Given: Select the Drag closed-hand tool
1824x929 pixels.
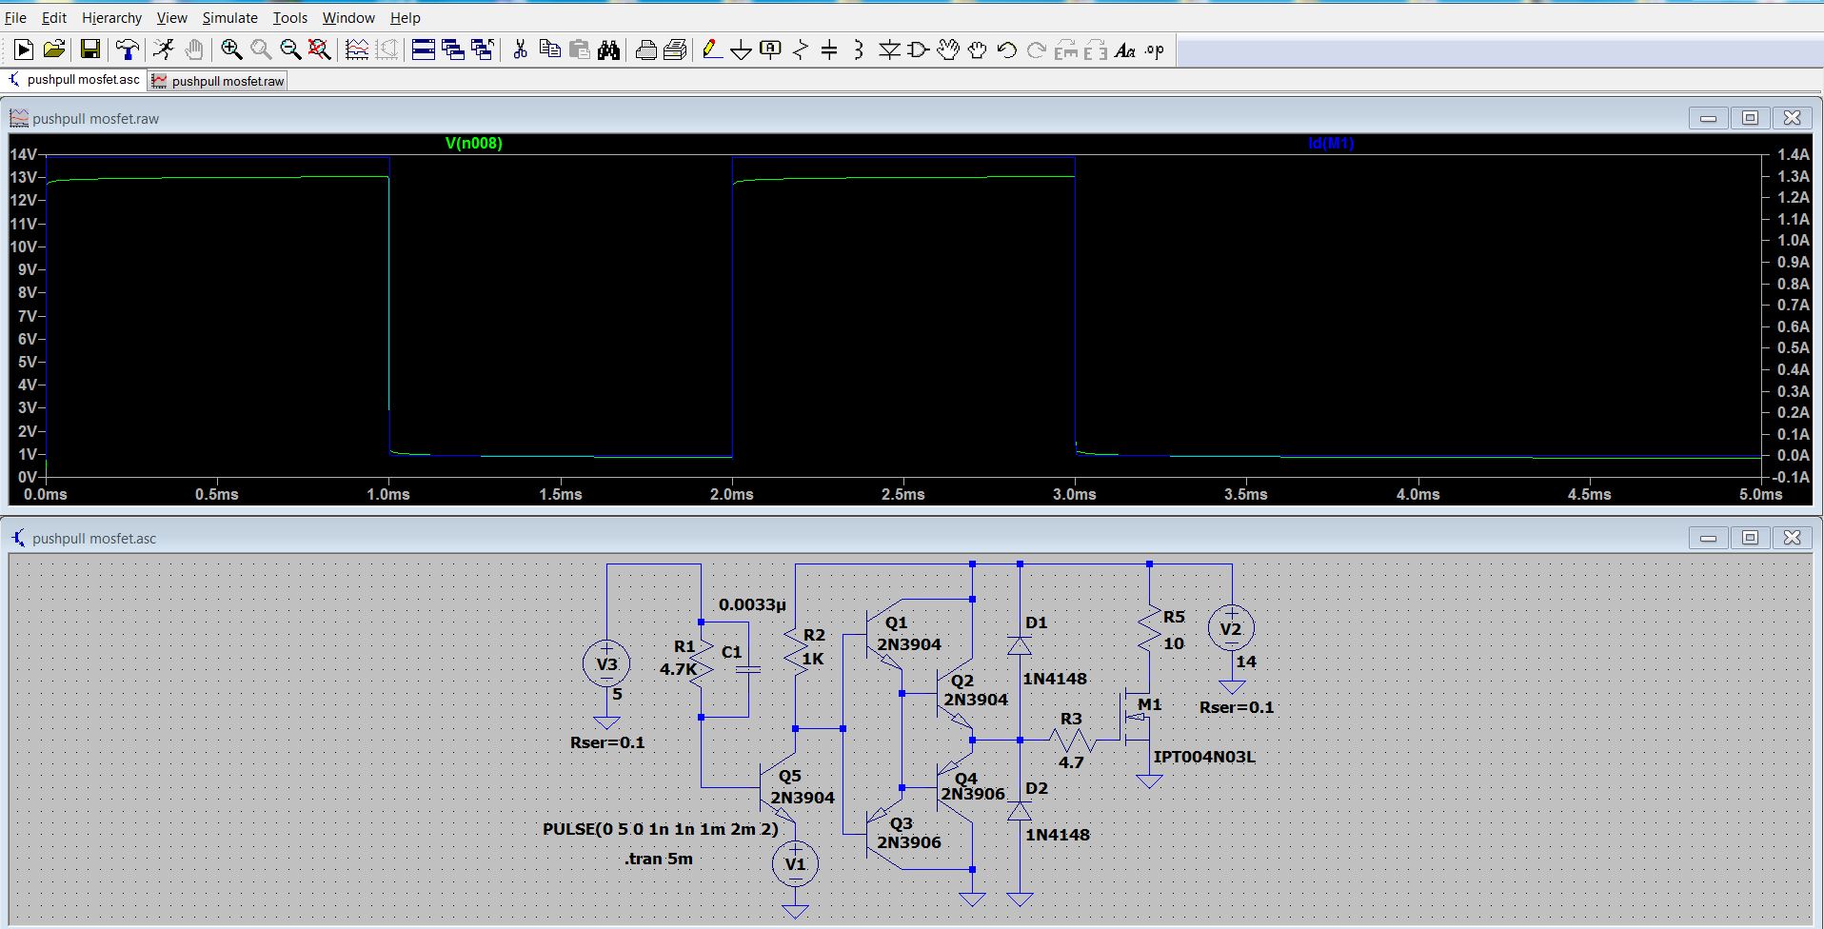Looking at the screenshot, I should point(978,49).
